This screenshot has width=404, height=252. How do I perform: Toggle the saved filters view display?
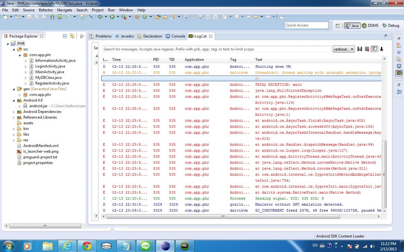coord(374,49)
